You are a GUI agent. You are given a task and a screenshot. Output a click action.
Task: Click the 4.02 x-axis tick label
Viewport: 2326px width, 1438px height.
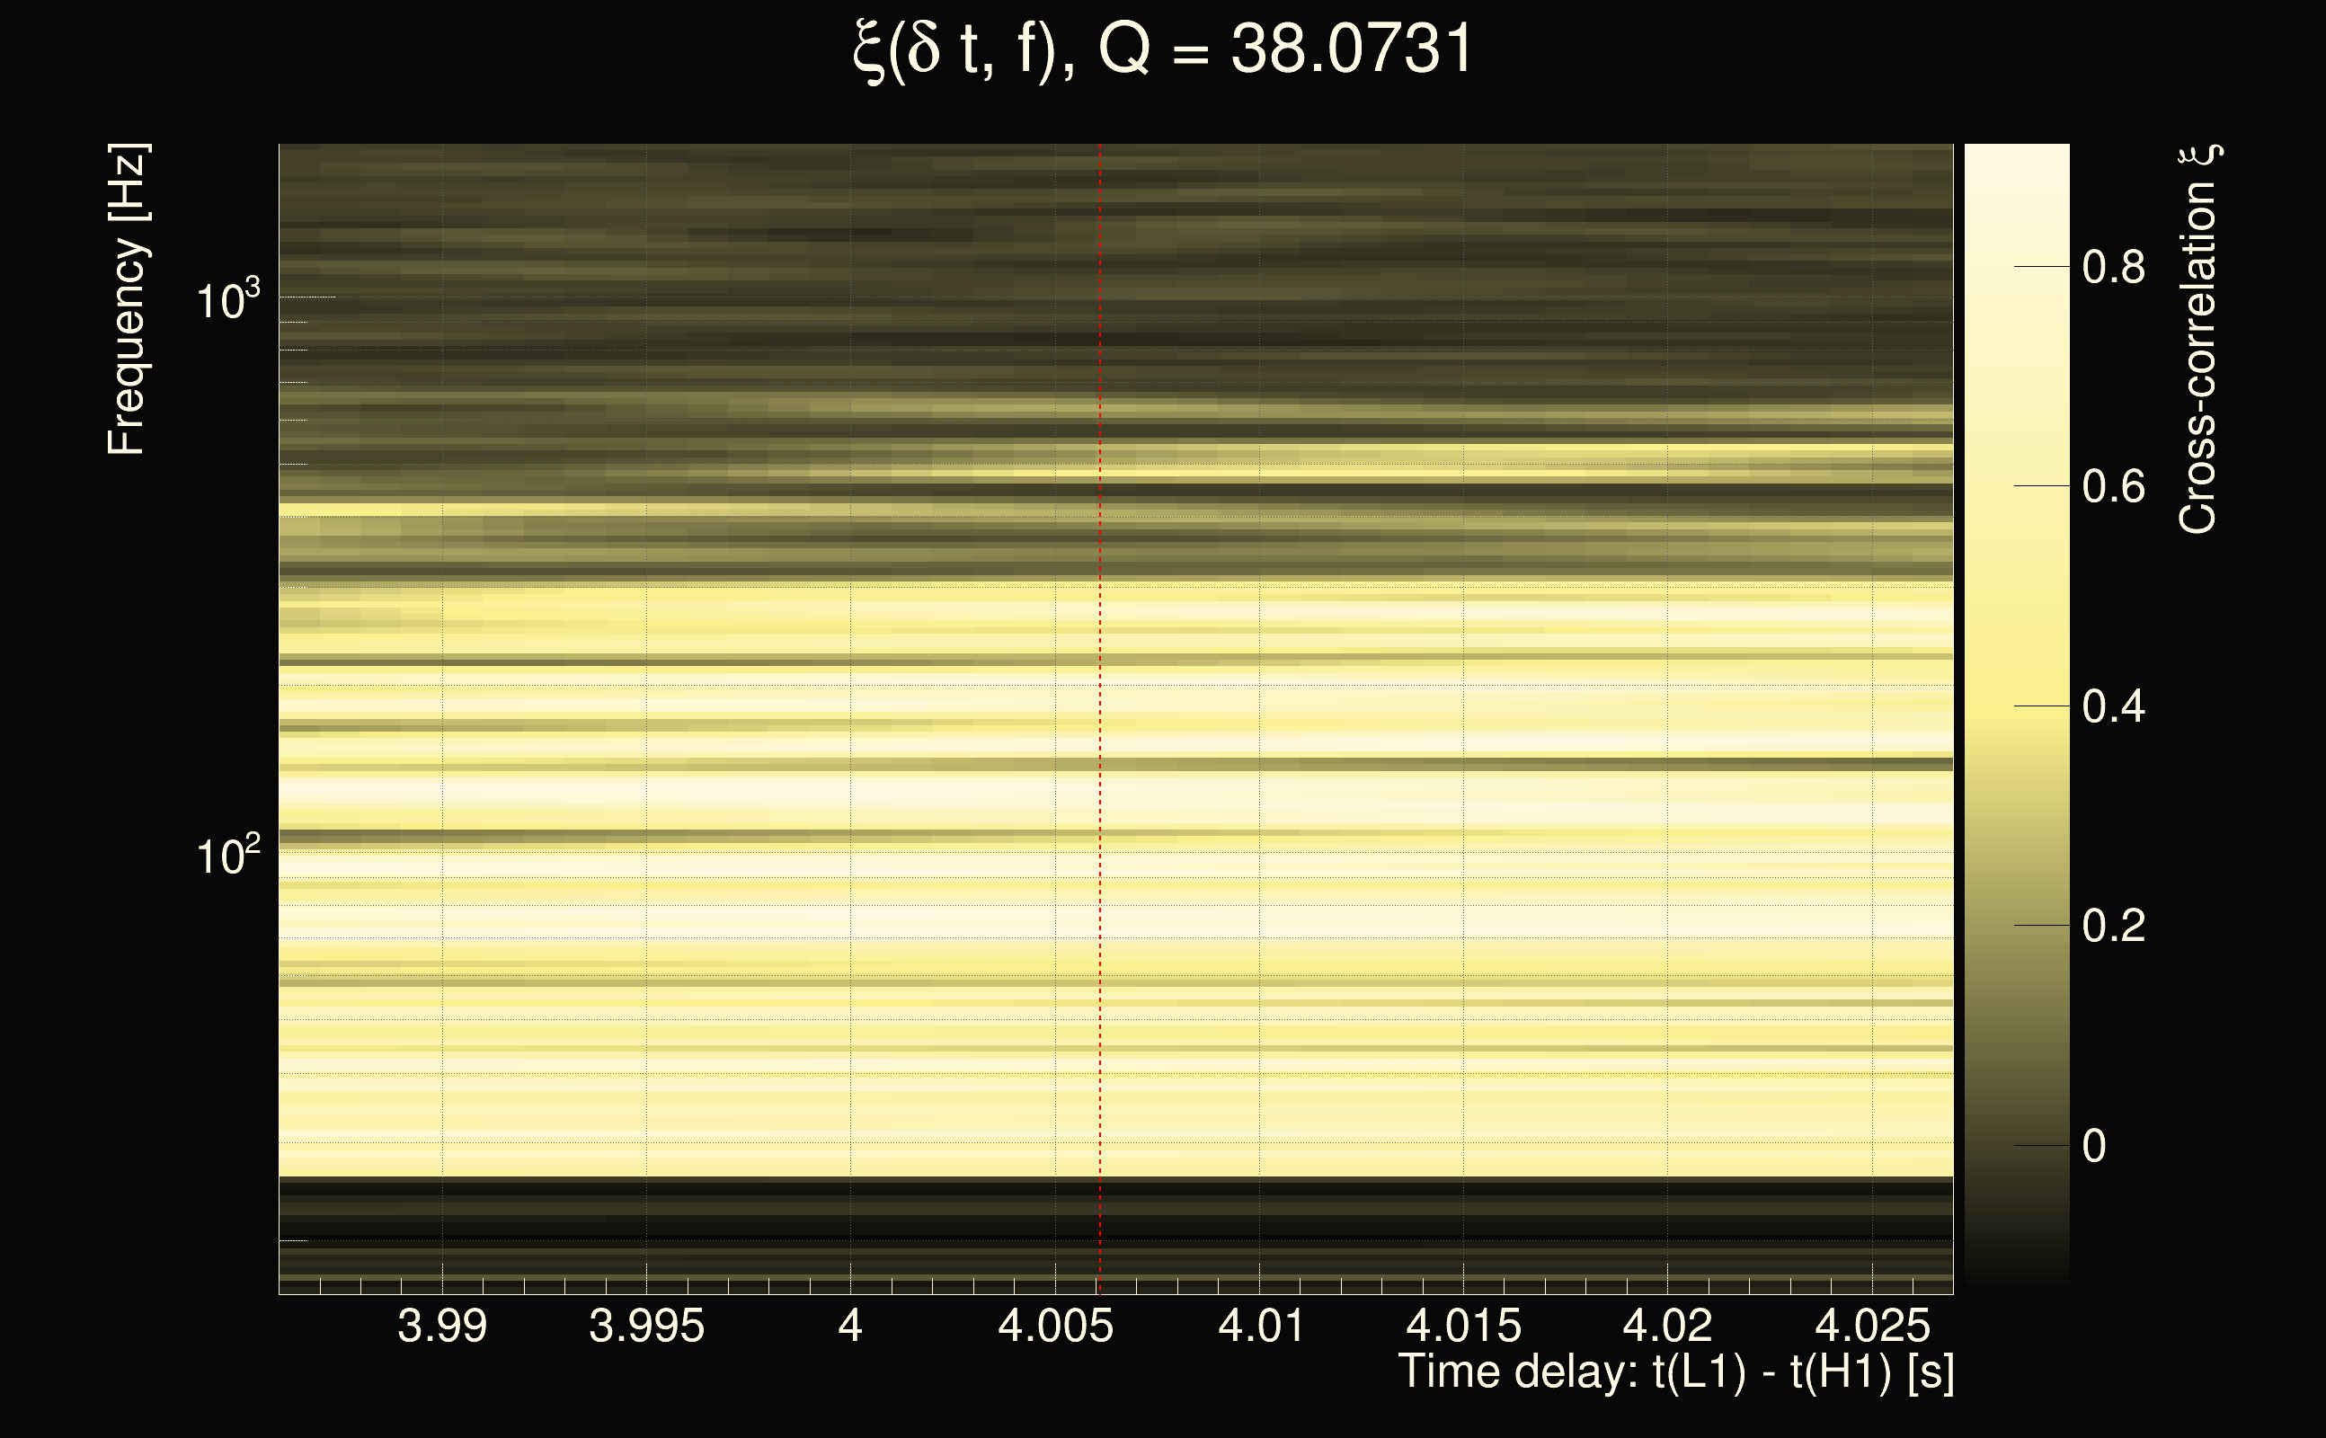[1667, 1326]
